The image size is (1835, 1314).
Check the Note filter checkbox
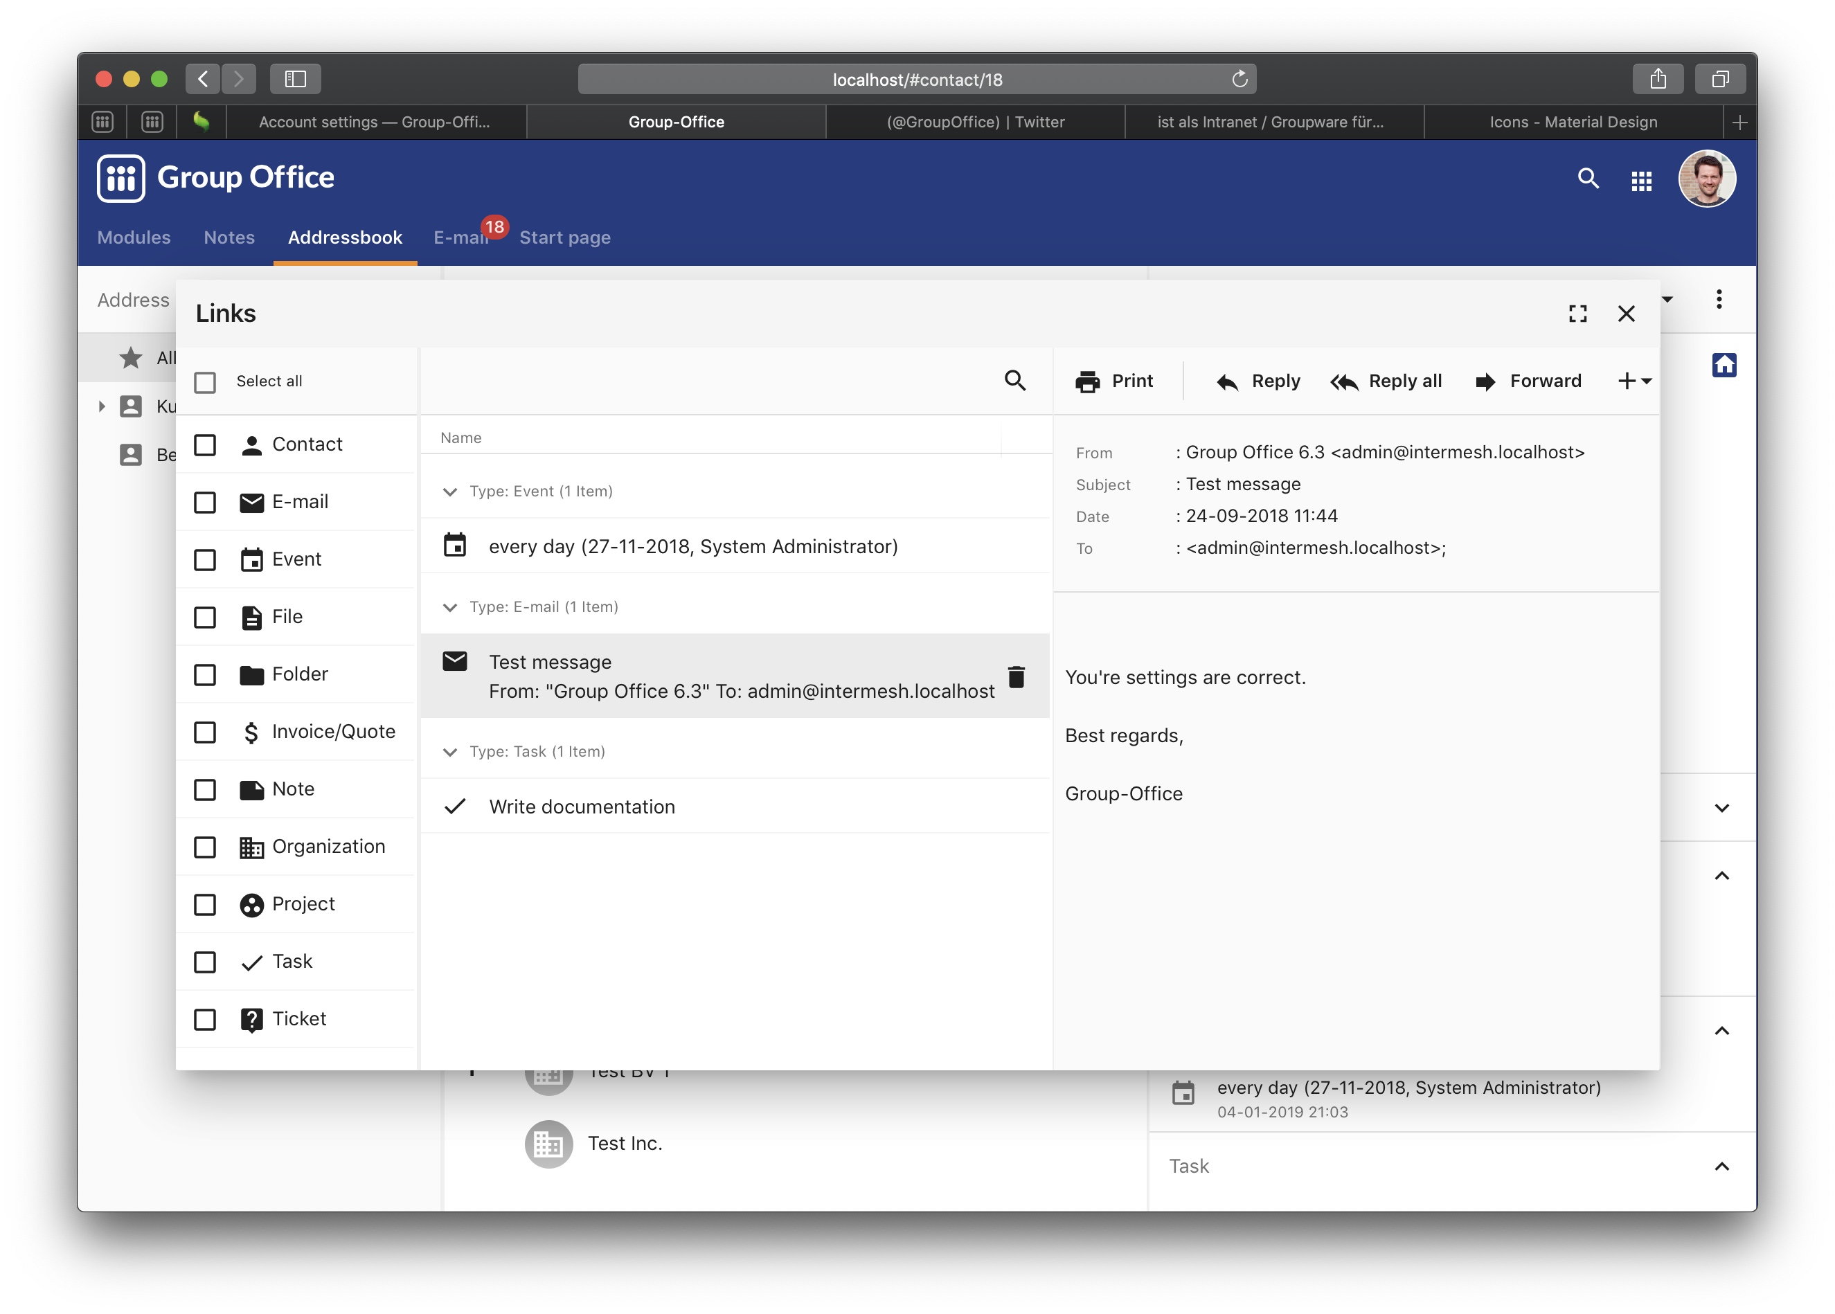[206, 790]
